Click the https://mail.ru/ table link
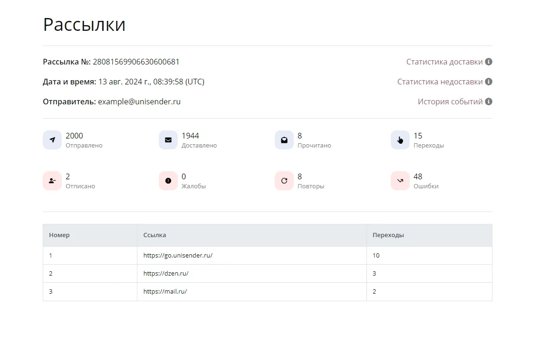The width and height of the screenshot is (549, 360). (x=165, y=291)
